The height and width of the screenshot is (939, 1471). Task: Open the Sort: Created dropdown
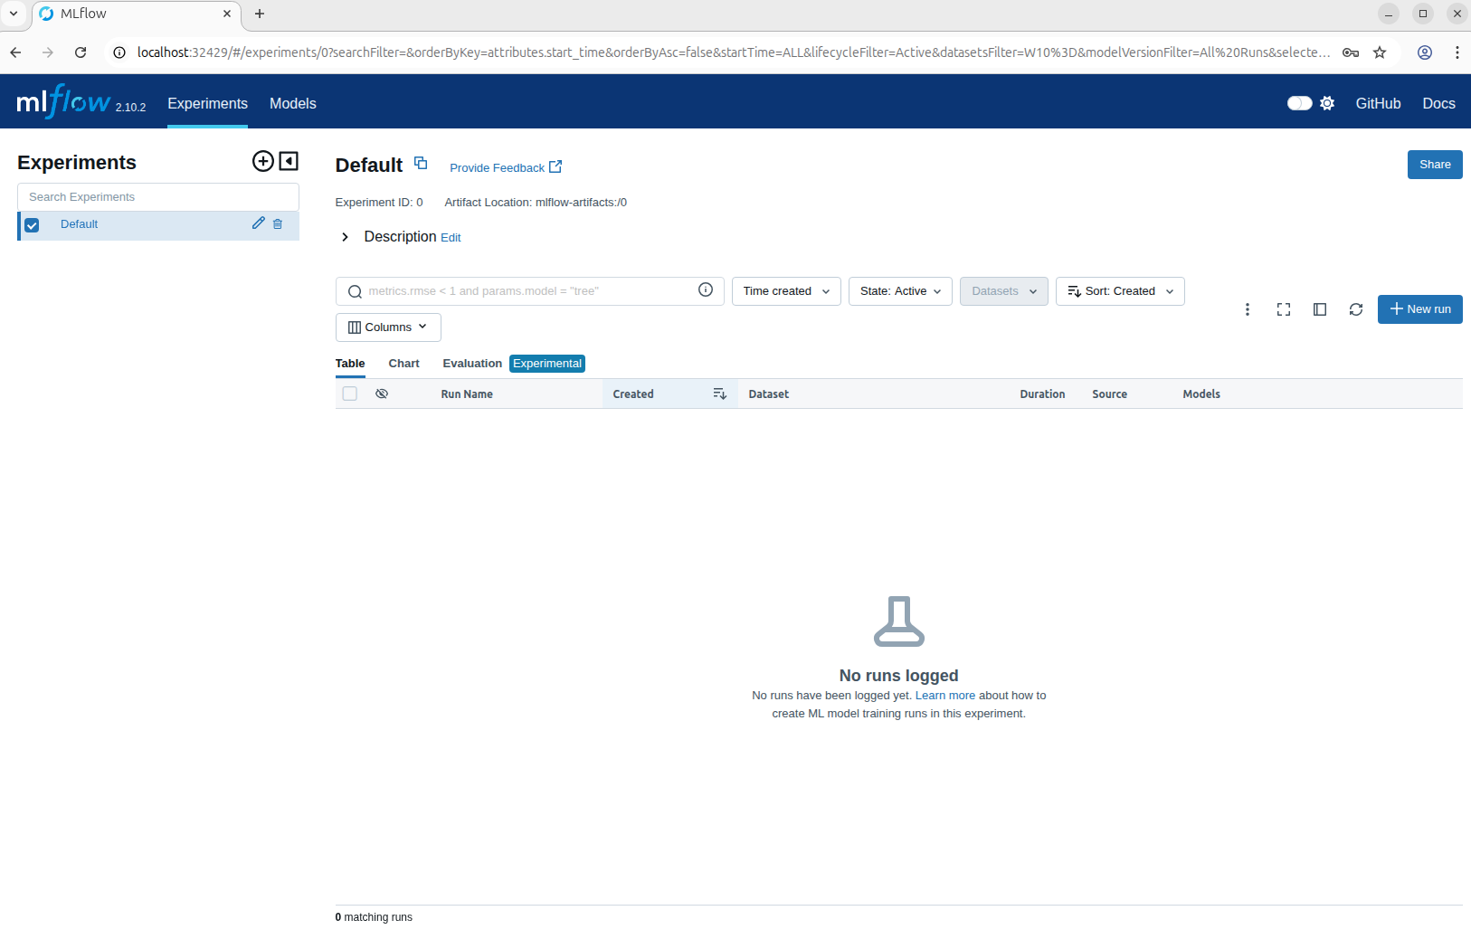[x=1120, y=291]
